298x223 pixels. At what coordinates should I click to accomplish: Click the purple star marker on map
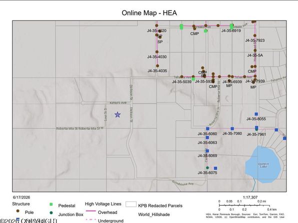[117, 114]
